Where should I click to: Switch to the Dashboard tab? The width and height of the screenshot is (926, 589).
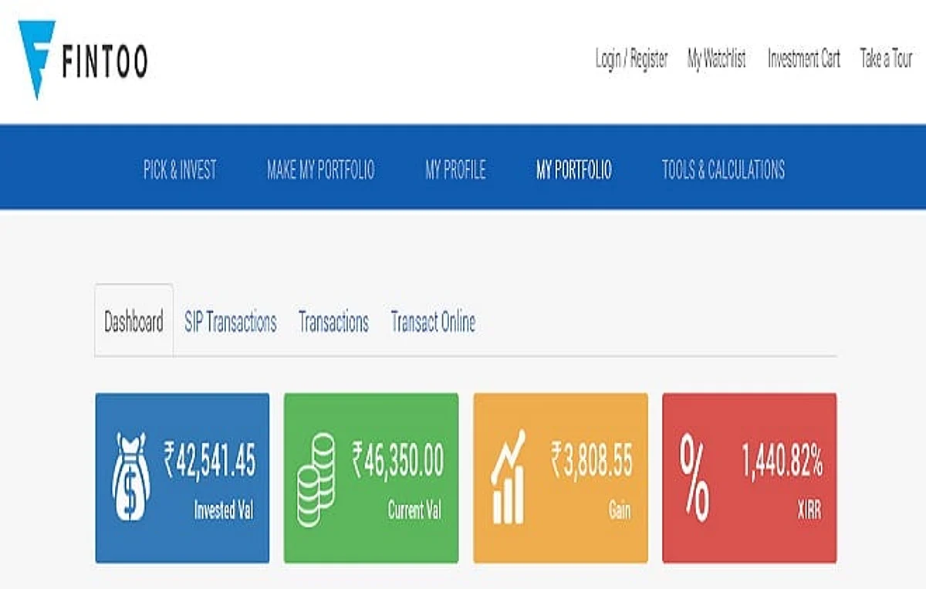click(133, 320)
